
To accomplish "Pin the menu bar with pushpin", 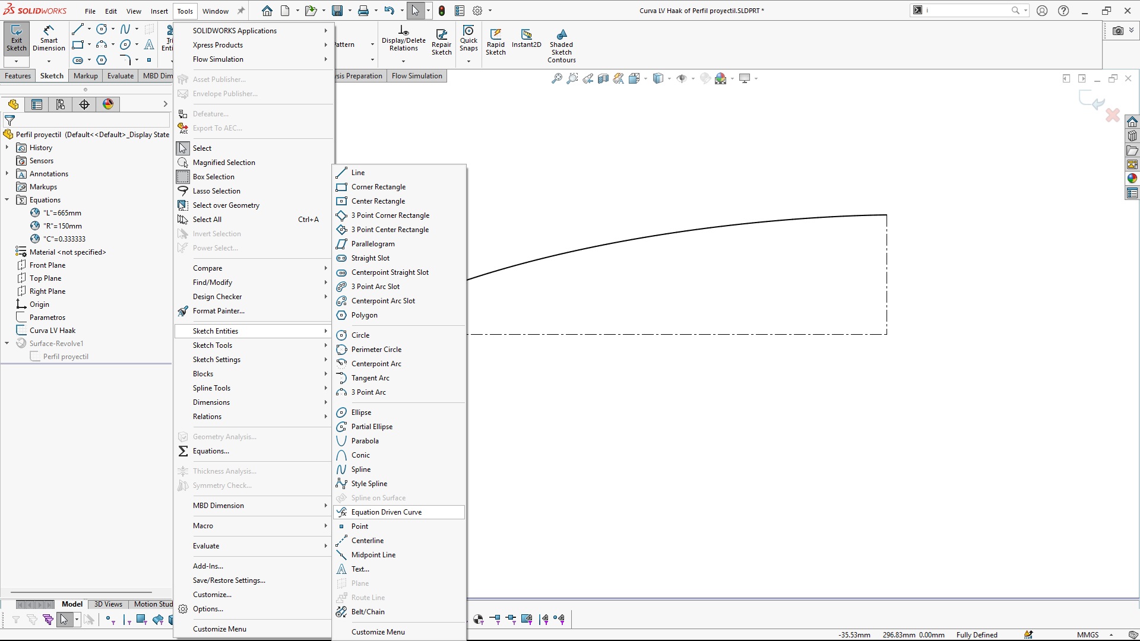I will (x=241, y=11).
